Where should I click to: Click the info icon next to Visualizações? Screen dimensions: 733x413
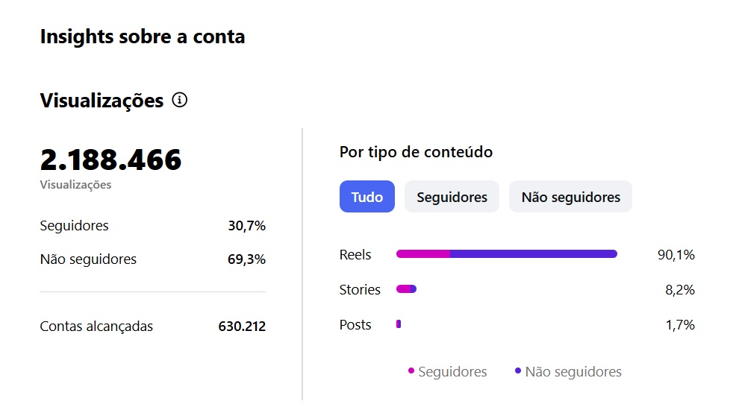pyautogui.click(x=179, y=100)
